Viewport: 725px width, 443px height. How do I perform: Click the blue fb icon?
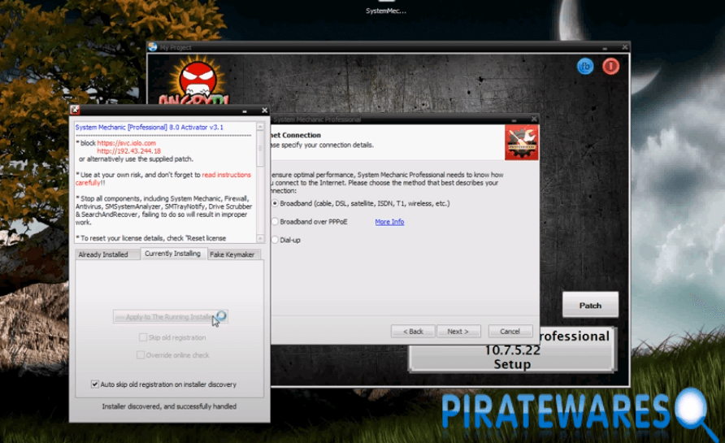click(x=584, y=66)
